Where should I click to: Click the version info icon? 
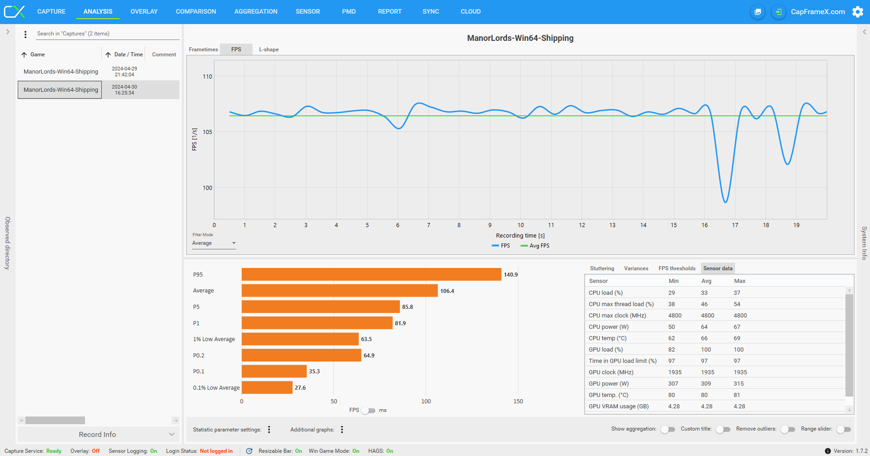[x=828, y=451]
